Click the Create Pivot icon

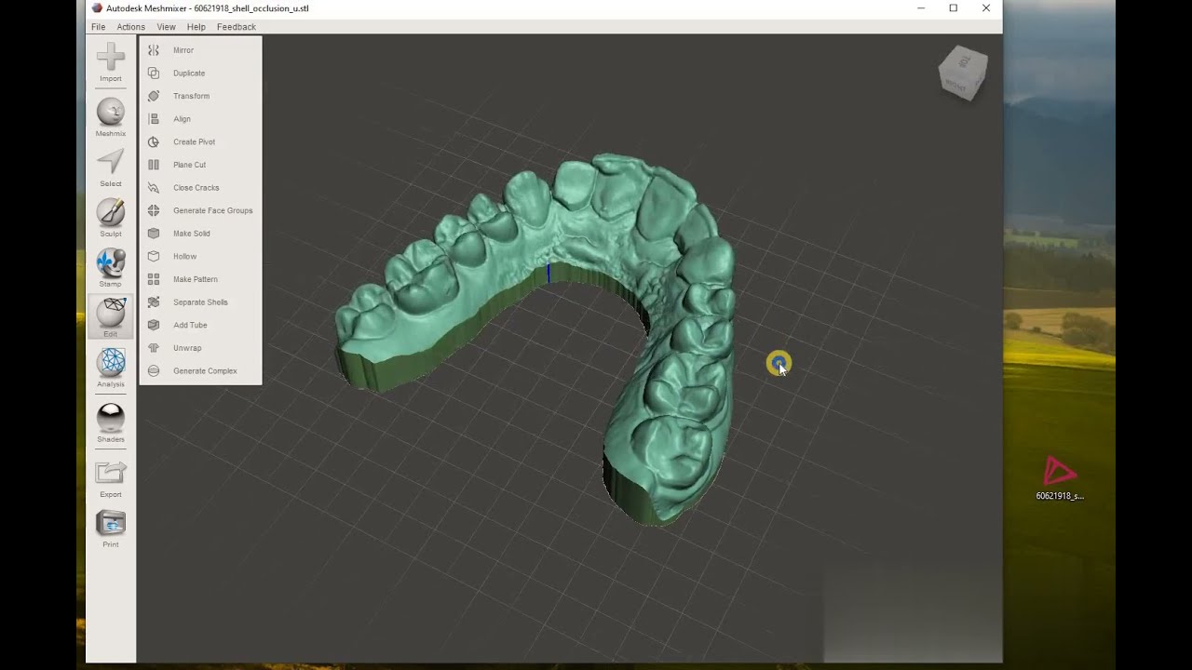tap(154, 141)
